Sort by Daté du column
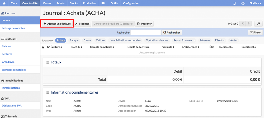Viewport: 264px width, 118px height. coord(77,47)
